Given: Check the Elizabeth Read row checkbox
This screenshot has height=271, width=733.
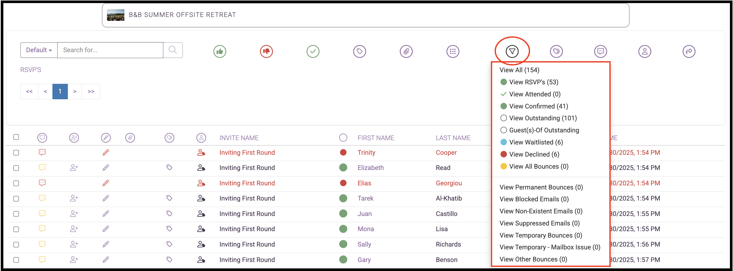Looking at the screenshot, I should [x=16, y=168].
